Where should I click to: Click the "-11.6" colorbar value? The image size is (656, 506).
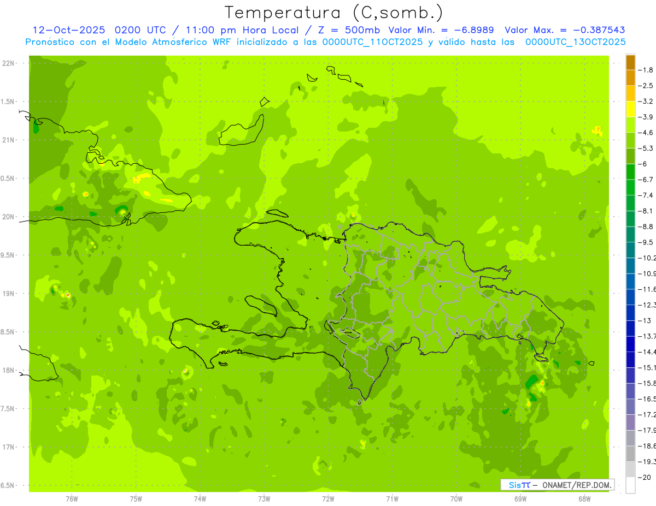[x=647, y=289]
